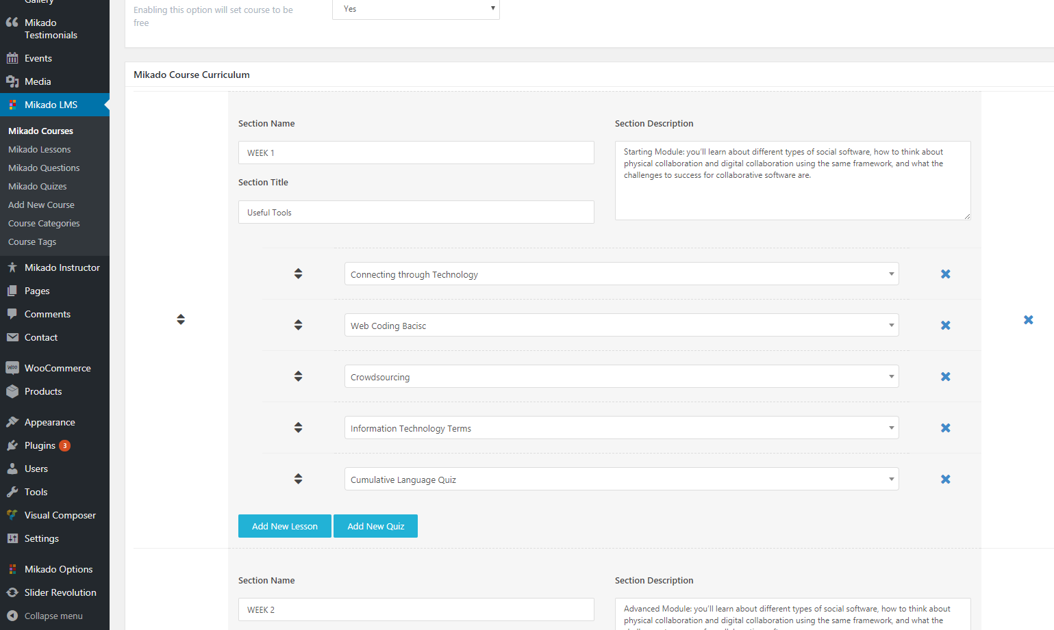Click the Plugins plug icon
This screenshot has width=1054, height=630.
pos(12,445)
